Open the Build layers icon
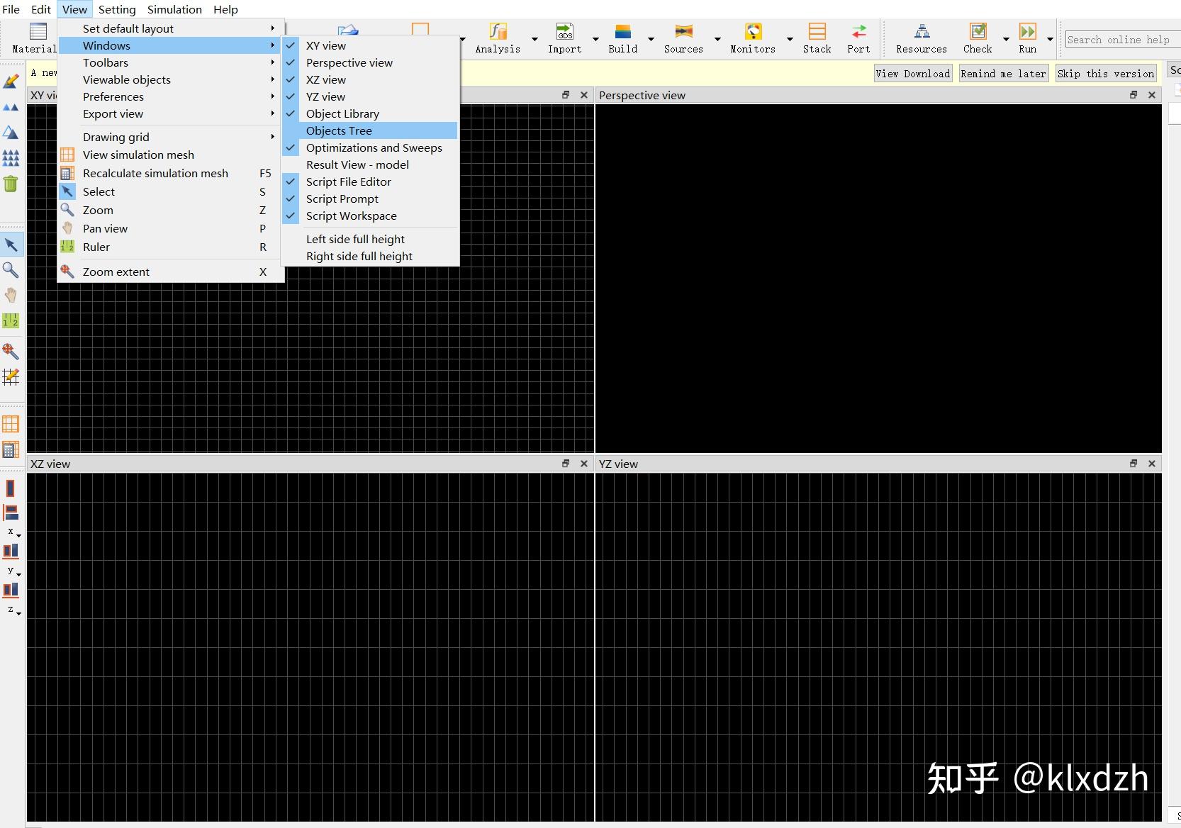 [622, 38]
